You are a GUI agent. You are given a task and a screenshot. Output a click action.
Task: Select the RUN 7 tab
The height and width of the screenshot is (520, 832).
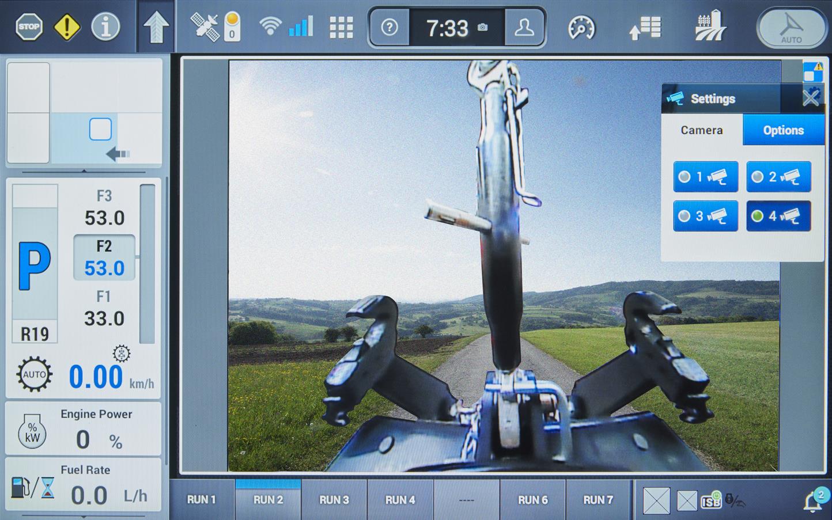(x=598, y=499)
